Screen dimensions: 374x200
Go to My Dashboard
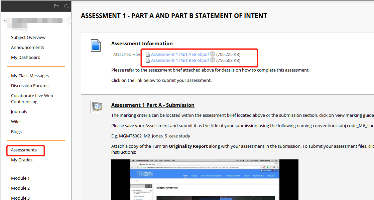pos(25,57)
